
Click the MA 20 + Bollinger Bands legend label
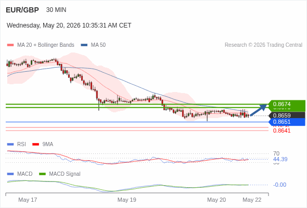click(46, 45)
